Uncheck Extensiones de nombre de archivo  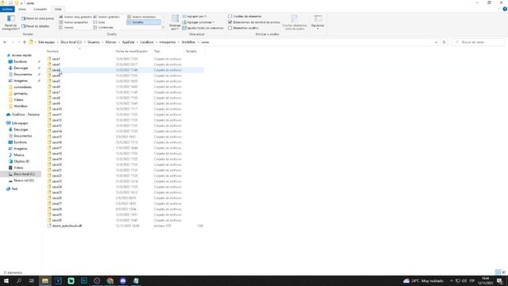[x=230, y=22]
